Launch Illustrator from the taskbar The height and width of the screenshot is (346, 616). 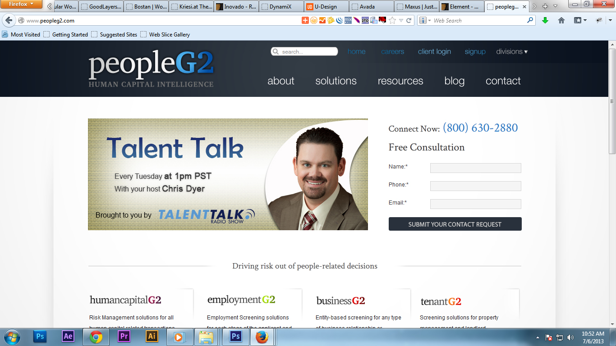152,337
